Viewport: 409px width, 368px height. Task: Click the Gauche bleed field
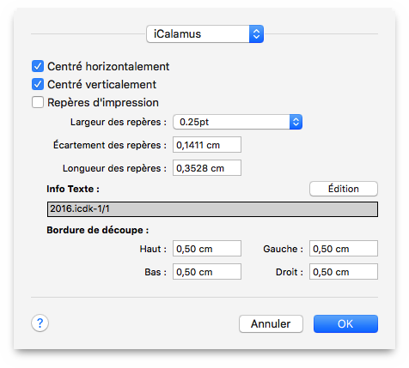click(x=344, y=249)
